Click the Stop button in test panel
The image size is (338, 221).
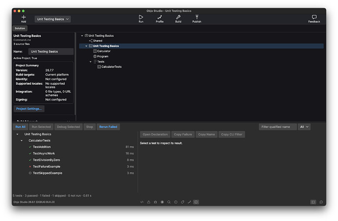[x=90, y=127]
